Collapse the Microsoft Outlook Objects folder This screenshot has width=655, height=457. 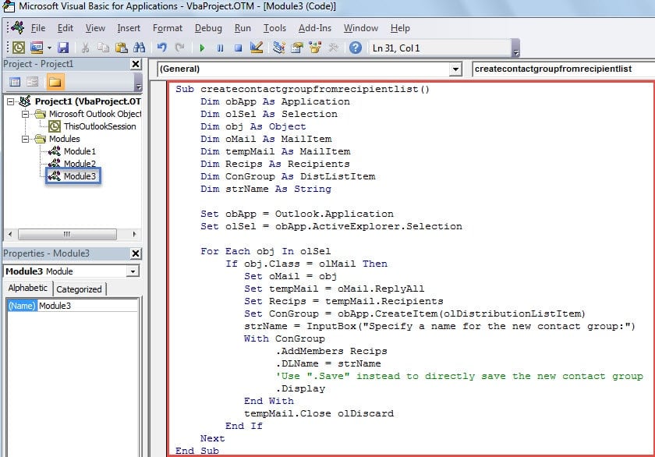click(25, 114)
